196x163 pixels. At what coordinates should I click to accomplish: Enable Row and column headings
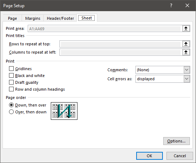(11, 89)
